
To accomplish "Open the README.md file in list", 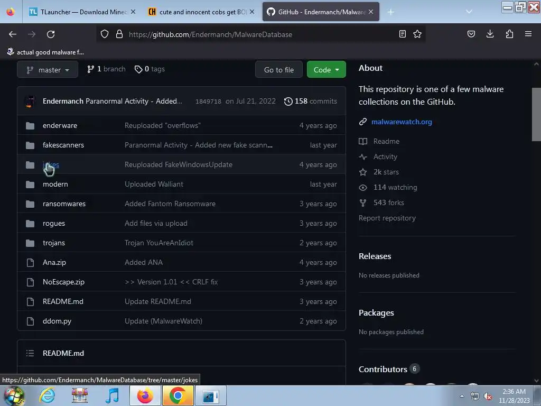I will tap(63, 301).
